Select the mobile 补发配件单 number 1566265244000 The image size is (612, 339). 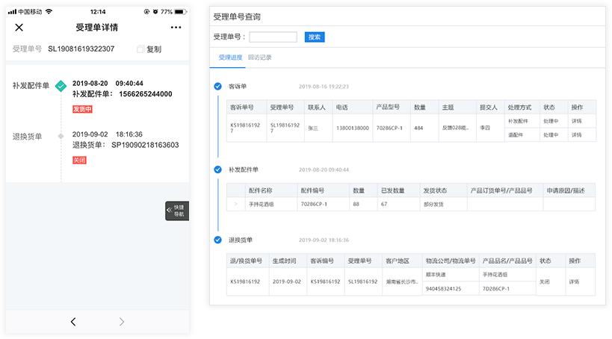pyautogui.click(x=146, y=94)
